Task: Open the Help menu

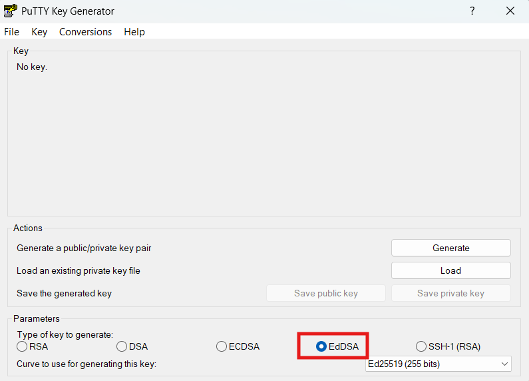Action: click(134, 32)
